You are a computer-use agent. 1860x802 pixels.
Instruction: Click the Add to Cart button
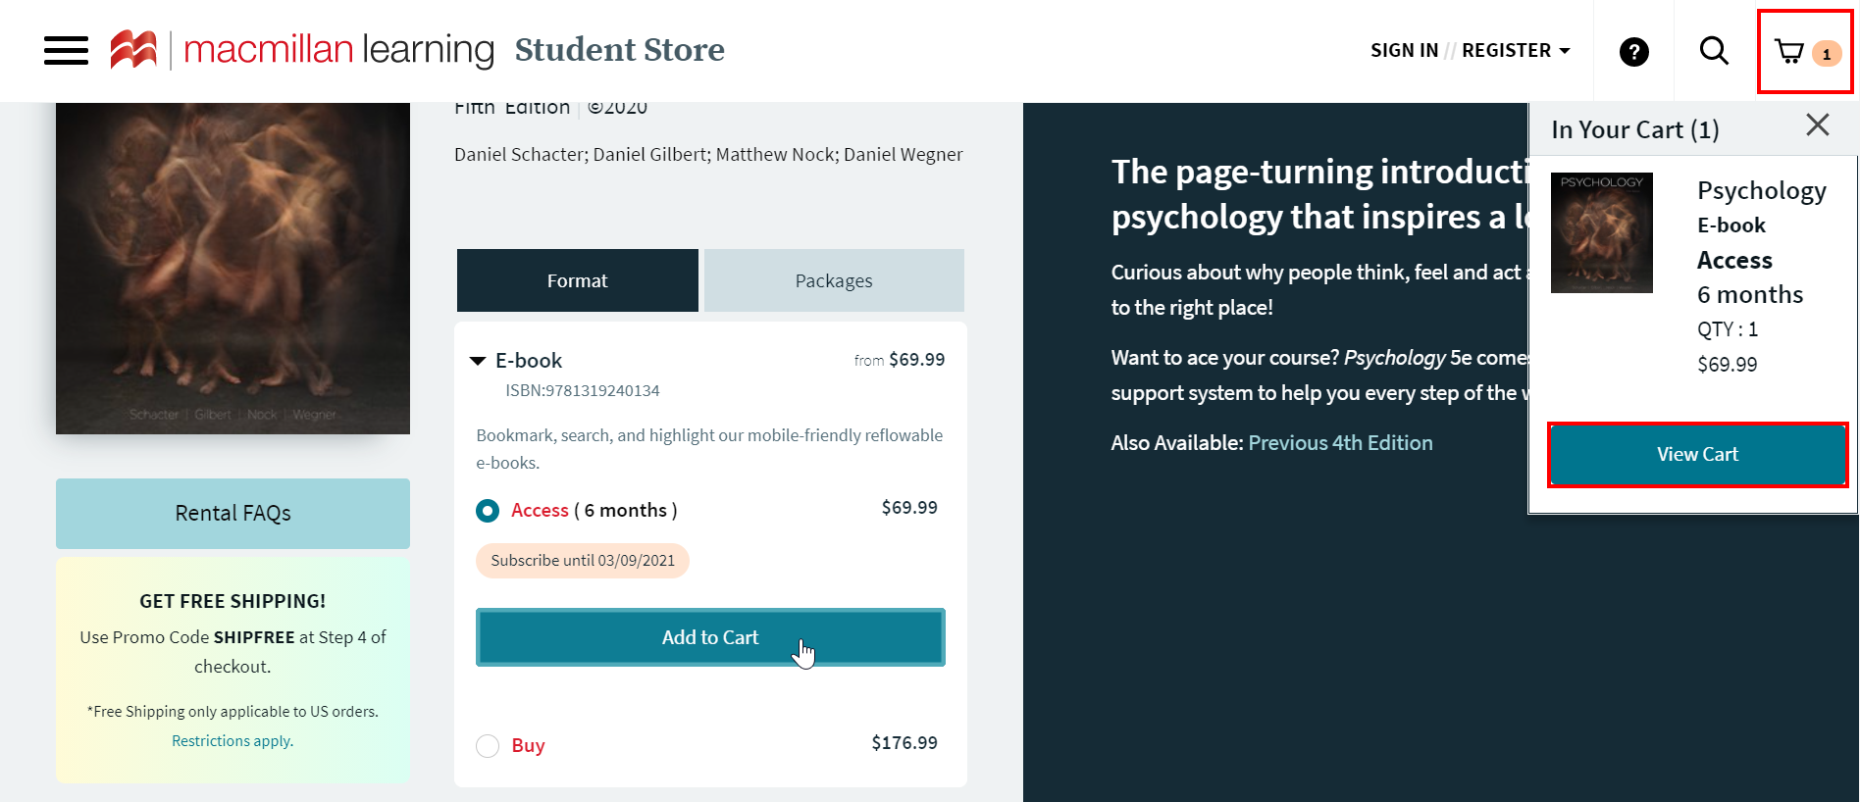(x=709, y=636)
